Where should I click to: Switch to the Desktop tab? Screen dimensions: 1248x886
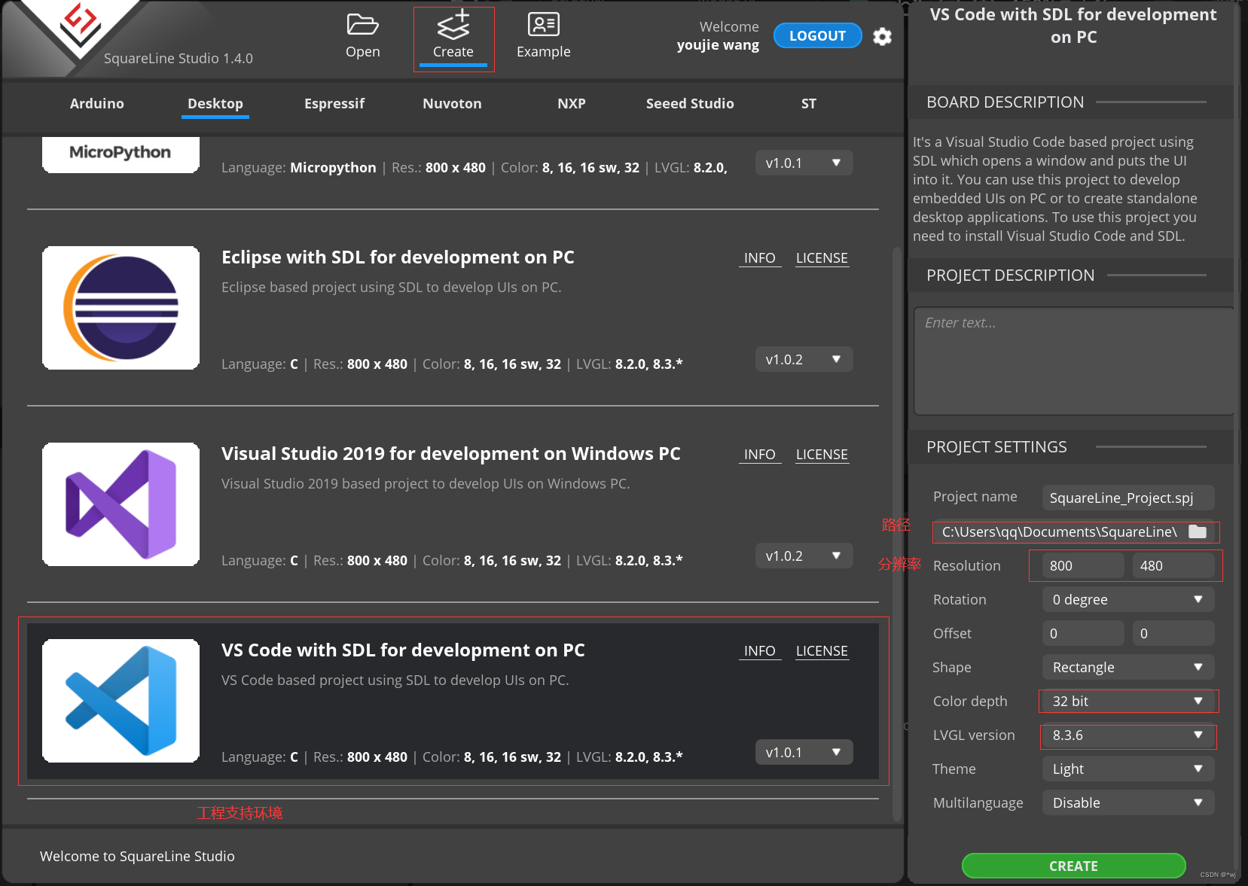(215, 104)
